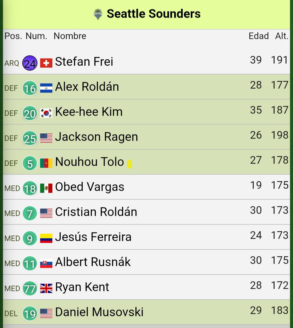Click the Mexico flag next to Obed Vargas
The image size is (293, 328).
pos(46,188)
